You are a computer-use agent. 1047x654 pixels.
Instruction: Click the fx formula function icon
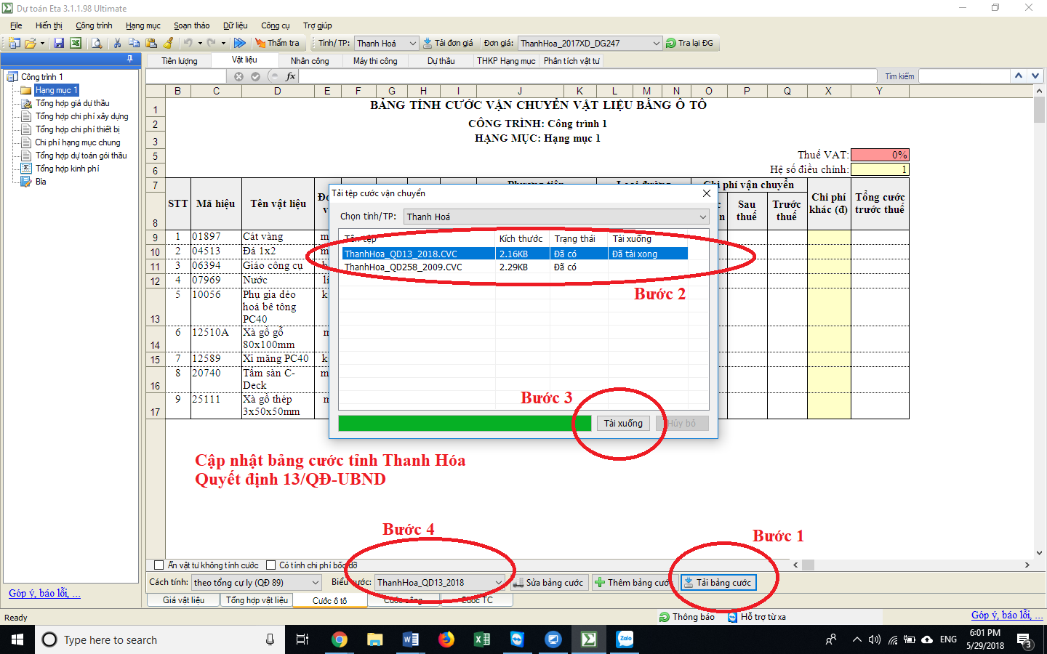pos(291,76)
